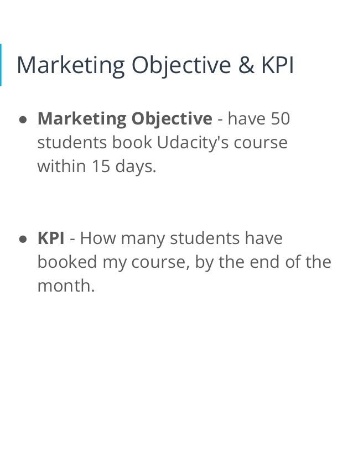Click the word "students" in the KPI bullet

205,238
